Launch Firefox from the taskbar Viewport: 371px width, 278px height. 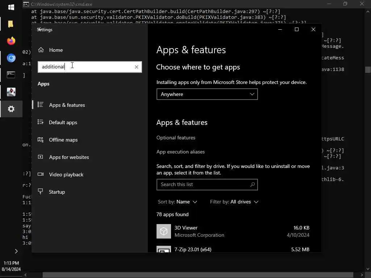tap(11, 41)
